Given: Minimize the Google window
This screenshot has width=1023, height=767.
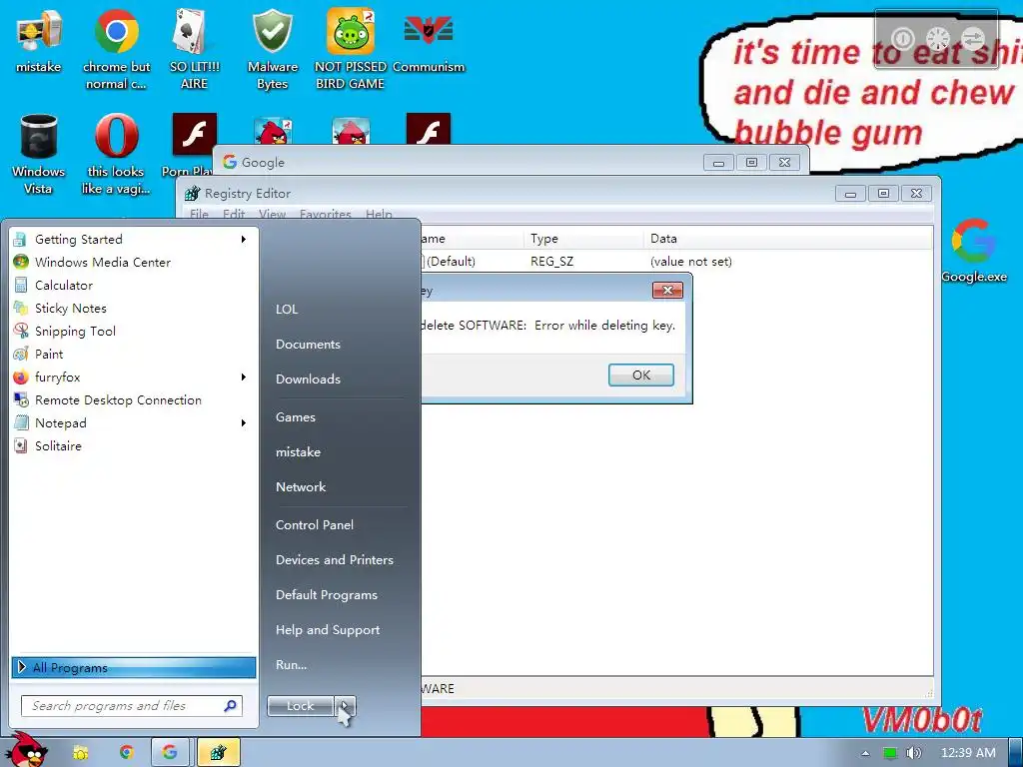Looking at the screenshot, I should point(718,163).
